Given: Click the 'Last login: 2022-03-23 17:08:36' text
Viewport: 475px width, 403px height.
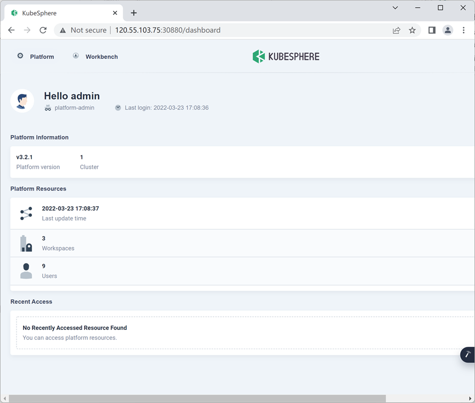Looking at the screenshot, I should point(166,108).
